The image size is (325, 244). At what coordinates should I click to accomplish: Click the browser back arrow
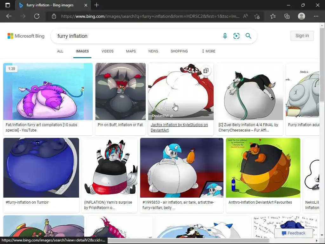pyautogui.click(x=9, y=16)
